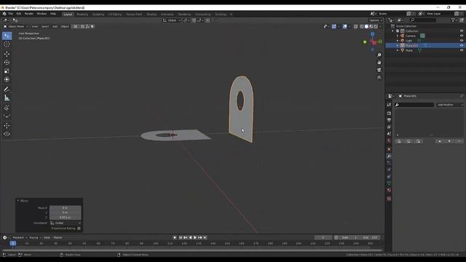Screen dimensions: 466x262
Task: Hide the Camera object in outliner
Action: pos(461,36)
